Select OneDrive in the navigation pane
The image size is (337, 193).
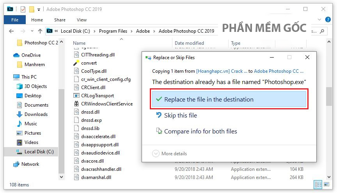click(30, 55)
